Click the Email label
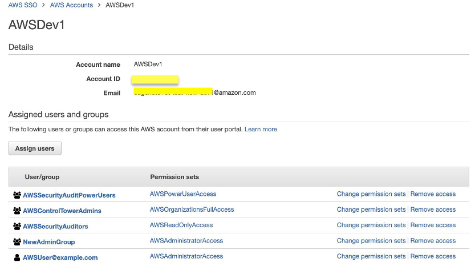Image resolution: width=475 pixels, height=266 pixels. pyautogui.click(x=112, y=93)
